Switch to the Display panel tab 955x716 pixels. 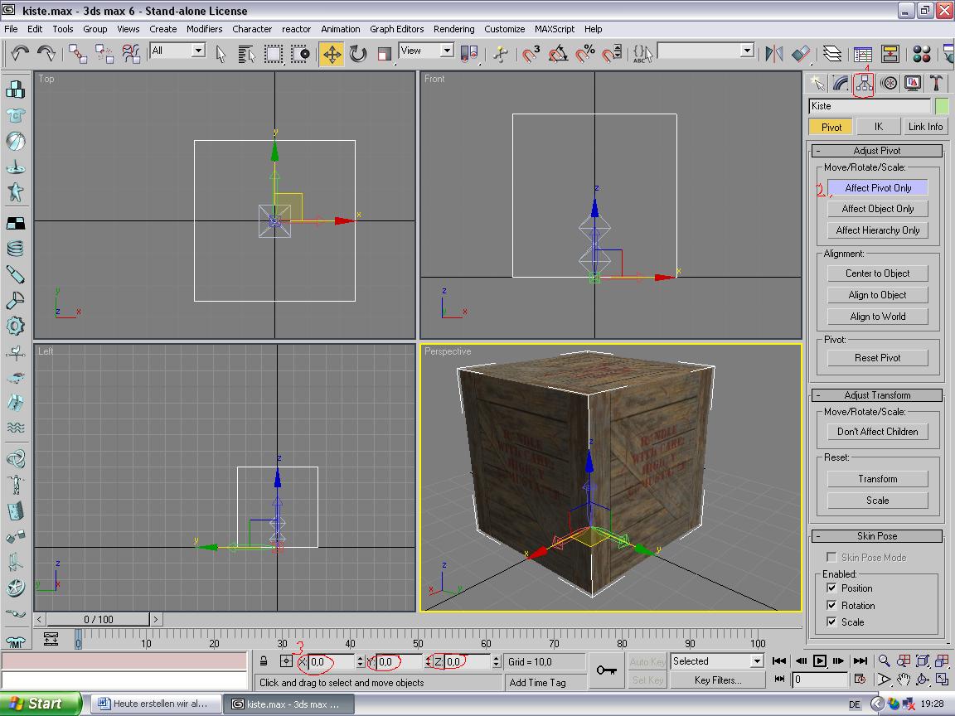tap(913, 84)
